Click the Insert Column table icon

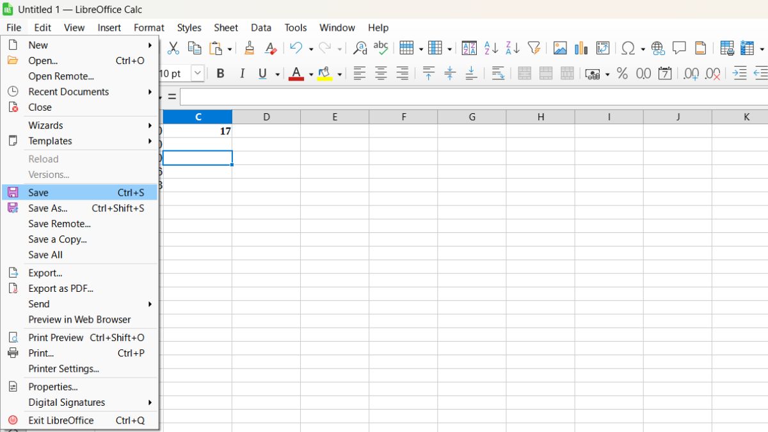click(435, 48)
